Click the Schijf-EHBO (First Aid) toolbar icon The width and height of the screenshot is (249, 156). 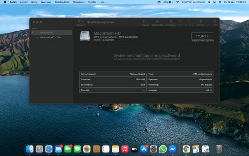pos(157,21)
